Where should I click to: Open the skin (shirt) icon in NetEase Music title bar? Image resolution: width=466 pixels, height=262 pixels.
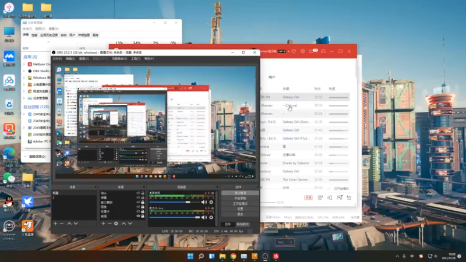click(x=294, y=51)
